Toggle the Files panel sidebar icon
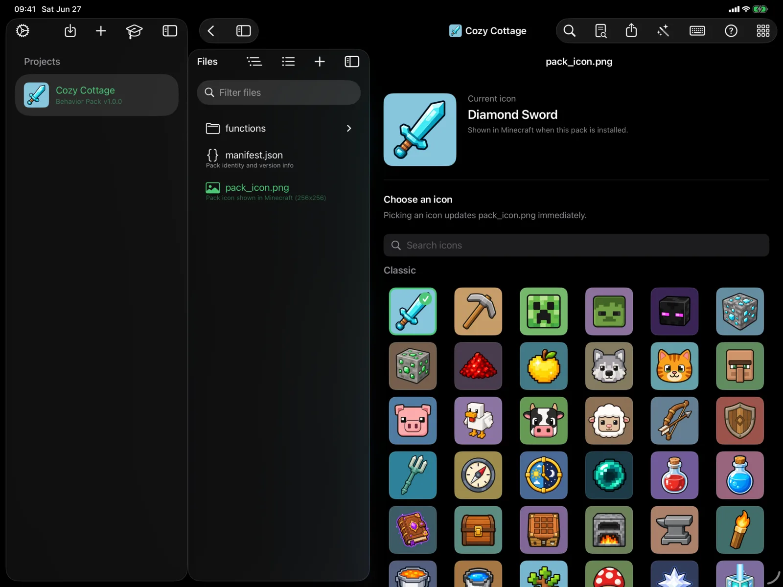This screenshot has height=587, width=783. point(352,62)
